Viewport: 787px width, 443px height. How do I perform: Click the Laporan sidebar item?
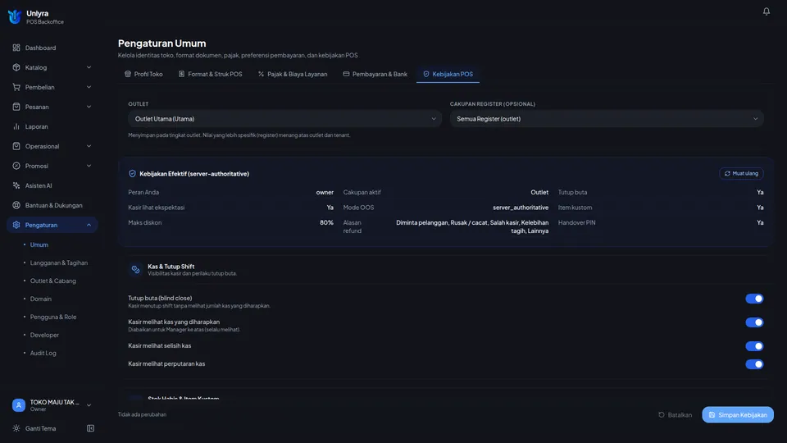pos(52,126)
